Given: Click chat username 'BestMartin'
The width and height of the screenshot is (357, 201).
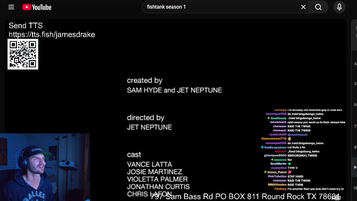Looking at the screenshot, I should (x=278, y=164).
